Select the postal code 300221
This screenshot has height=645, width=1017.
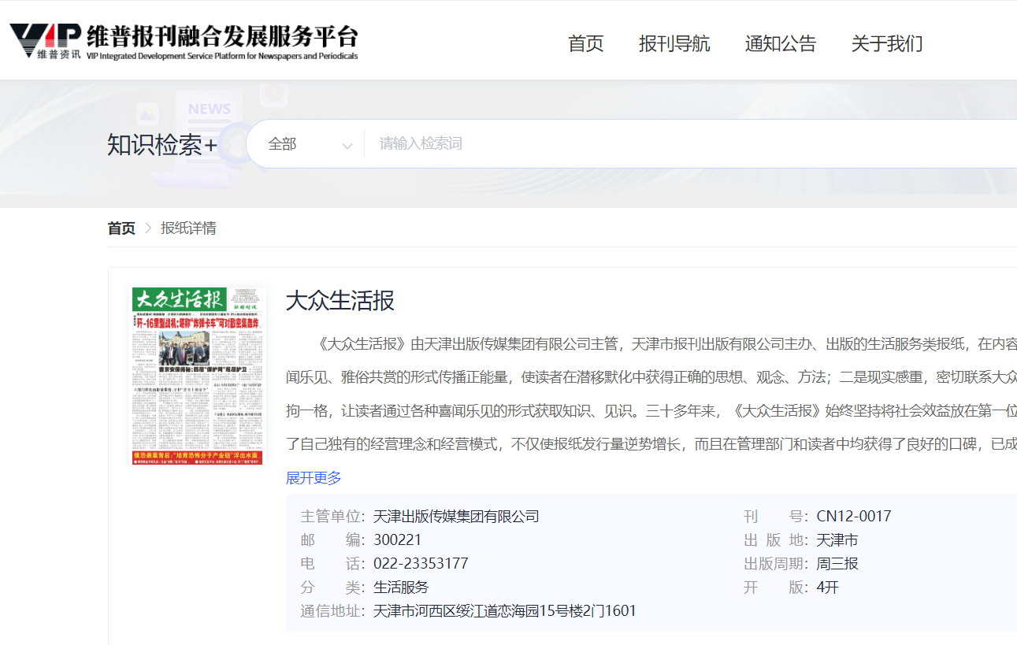(x=397, y=540)
